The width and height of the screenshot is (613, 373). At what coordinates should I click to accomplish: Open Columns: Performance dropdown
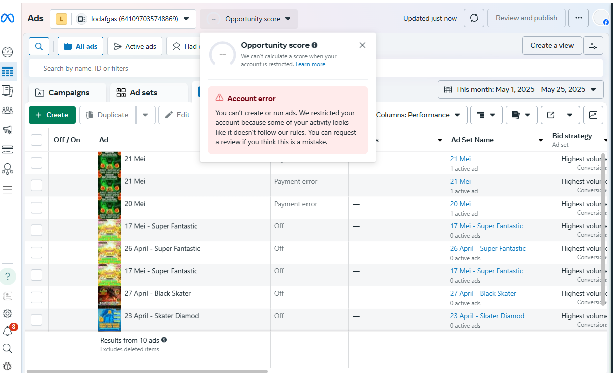(x=418, y=115)
